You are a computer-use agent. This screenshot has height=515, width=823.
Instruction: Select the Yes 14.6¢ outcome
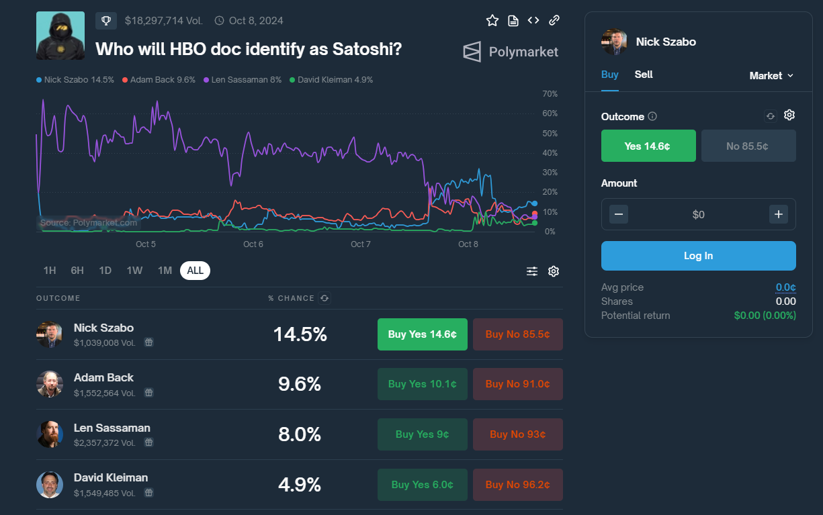(648, 146)
